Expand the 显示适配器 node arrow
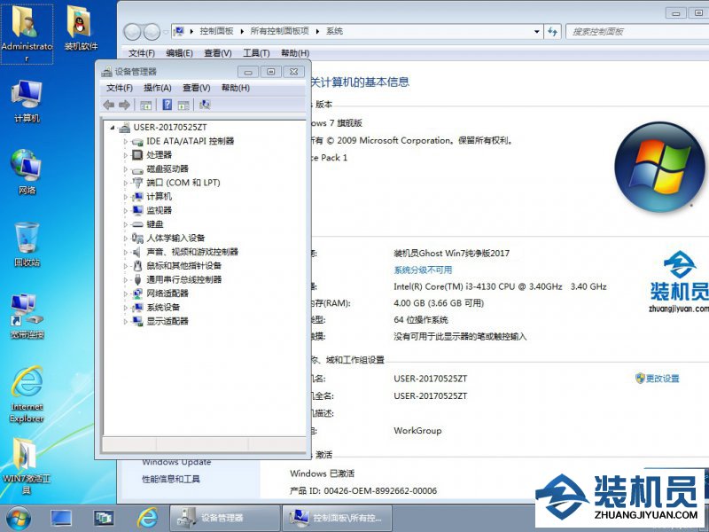Screen dimensions: 709x532 [126, 321]
